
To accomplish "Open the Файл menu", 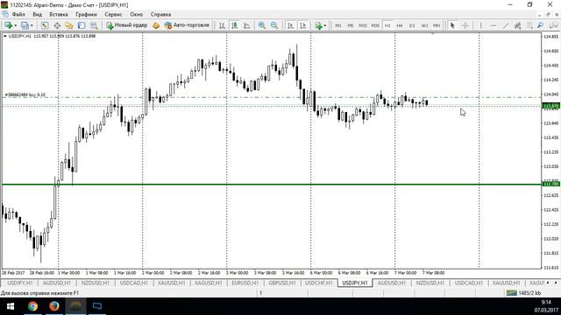I will [x=18, y=15].
